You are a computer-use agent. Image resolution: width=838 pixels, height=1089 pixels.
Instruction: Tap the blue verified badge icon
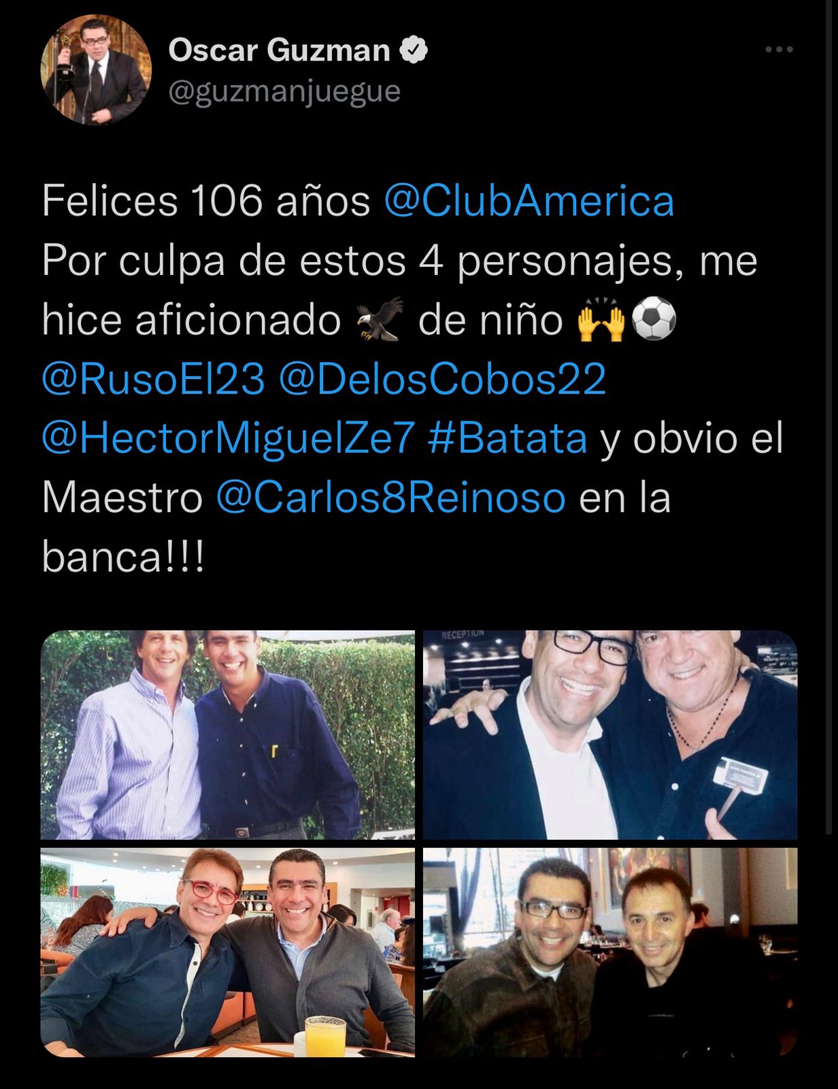pyautogui.click(x=414, y=50)
